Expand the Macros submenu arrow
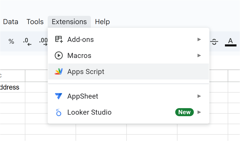 pos(199,55)
